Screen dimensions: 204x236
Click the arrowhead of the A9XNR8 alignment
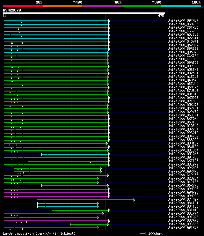(101, 168)
